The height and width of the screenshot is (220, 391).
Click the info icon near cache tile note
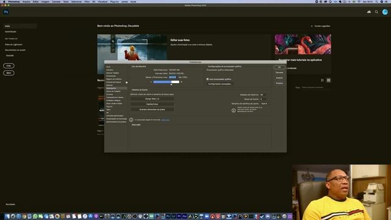(x=233, y=110)
